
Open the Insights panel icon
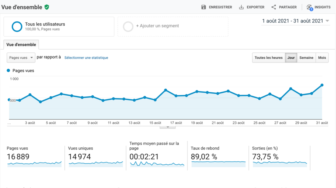point(309,7)
